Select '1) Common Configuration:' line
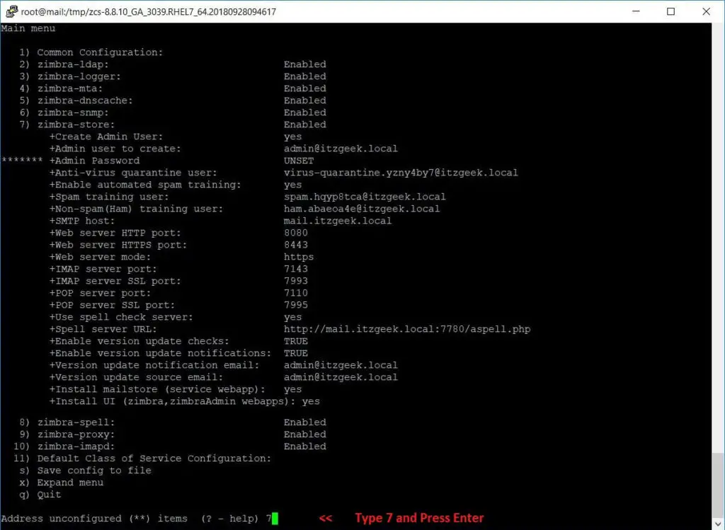Viewport: 725px width, 530px height. coord(91,52)
